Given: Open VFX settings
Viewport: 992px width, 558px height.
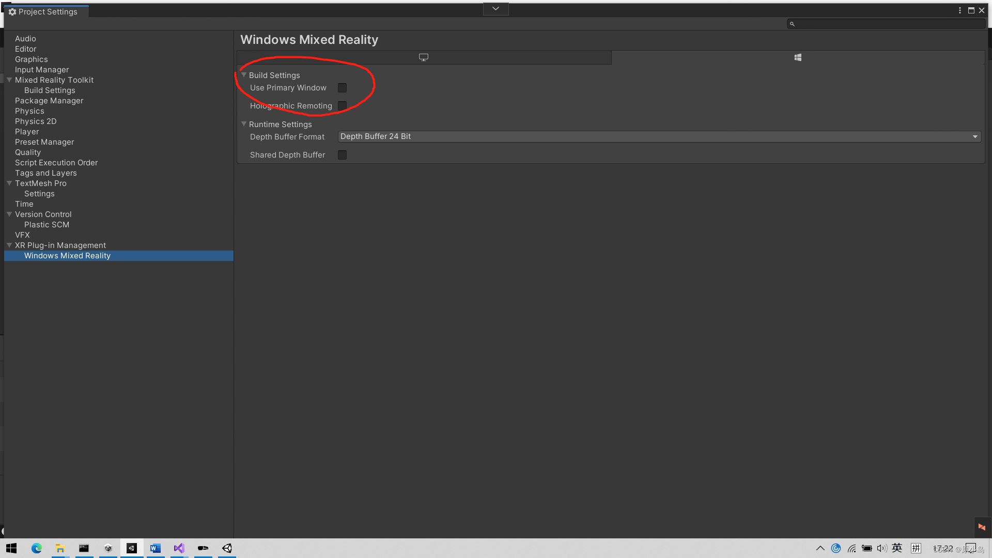Looking at the screenshot, I should pos(22,235).
